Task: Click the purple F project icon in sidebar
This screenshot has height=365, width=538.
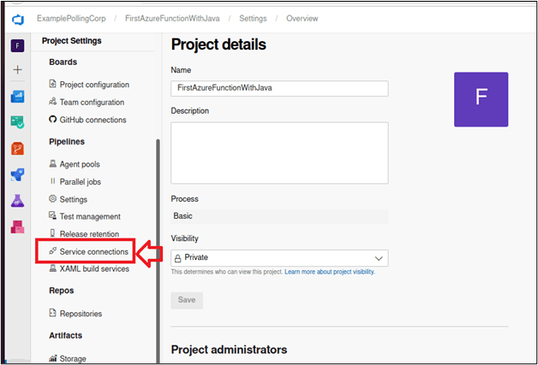Action: click(17, 45)
